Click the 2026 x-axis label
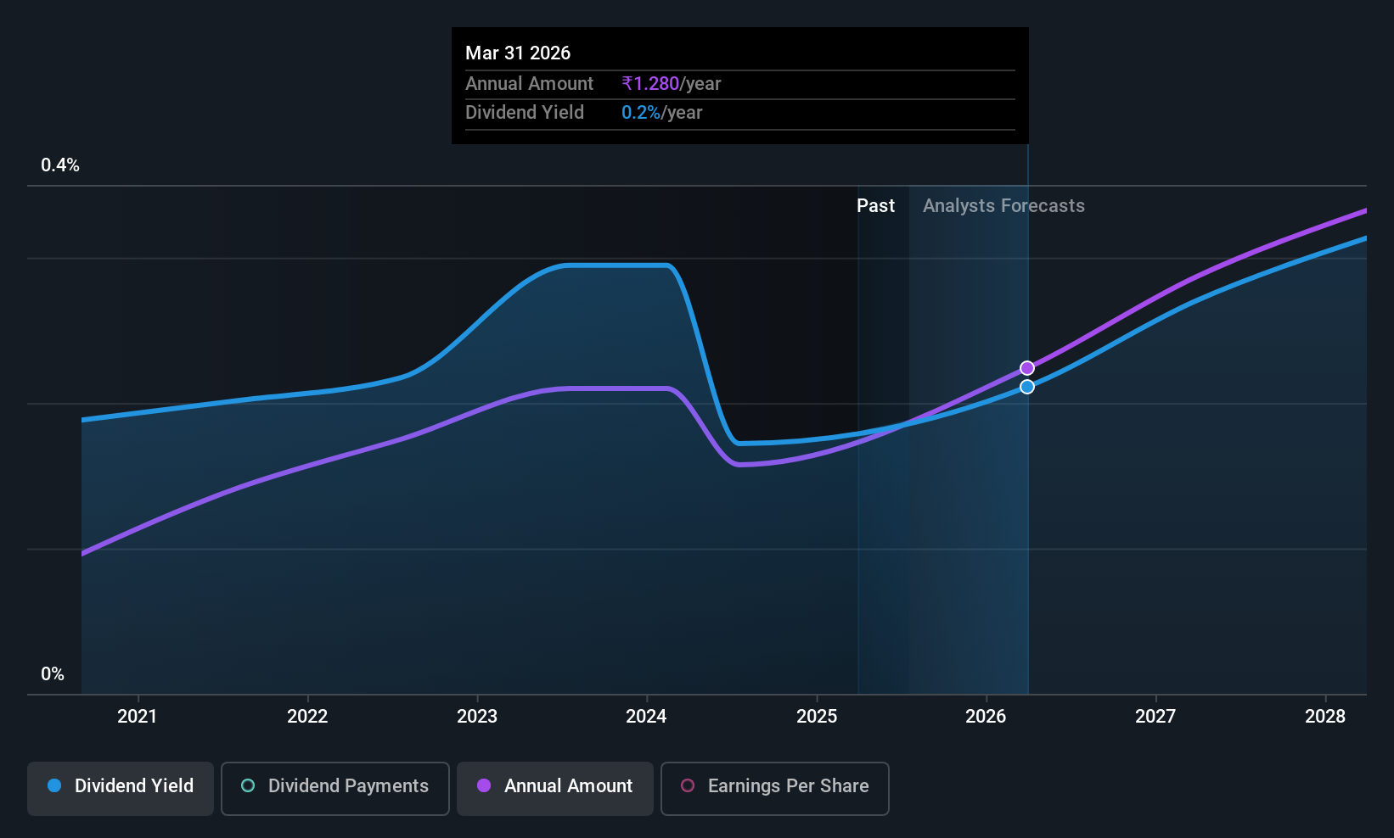This screenshot has width=1394, height=838. [x=986, y=717]
